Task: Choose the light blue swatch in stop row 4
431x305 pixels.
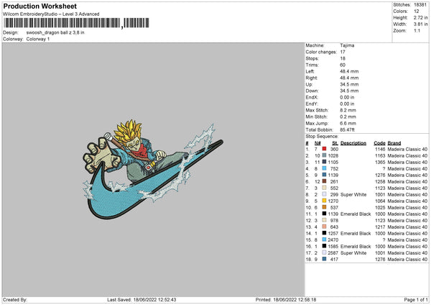Action: pos(325,168)
